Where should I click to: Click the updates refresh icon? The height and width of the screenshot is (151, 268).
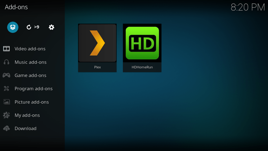pyautogui.click(x=29, y=27)
